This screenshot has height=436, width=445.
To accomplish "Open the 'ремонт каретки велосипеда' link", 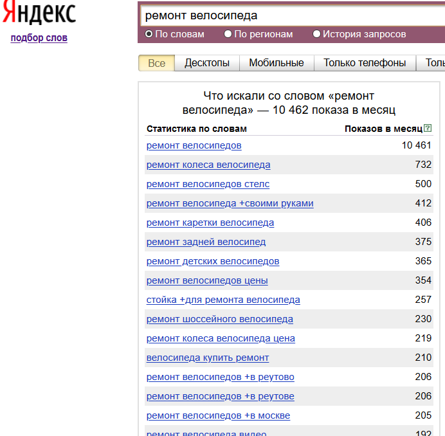I will click(210, 223).
